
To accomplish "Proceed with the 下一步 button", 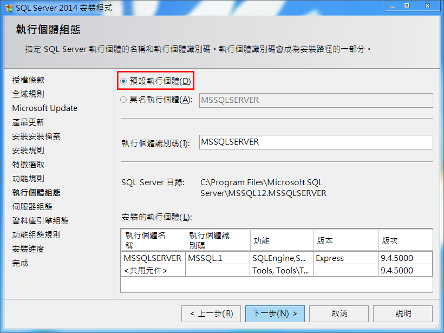I will (x=275, y=314).
